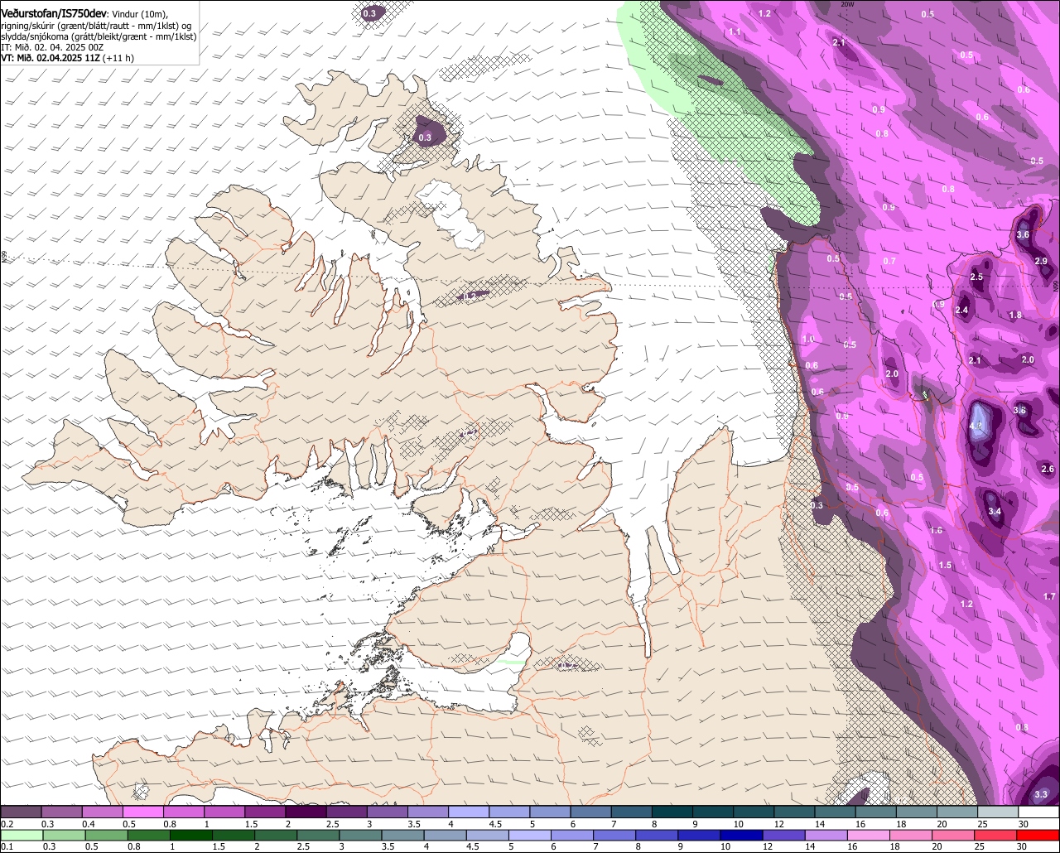Click the 3.4 precipitation value on the map
The image size is (1060, 853).
995,512
